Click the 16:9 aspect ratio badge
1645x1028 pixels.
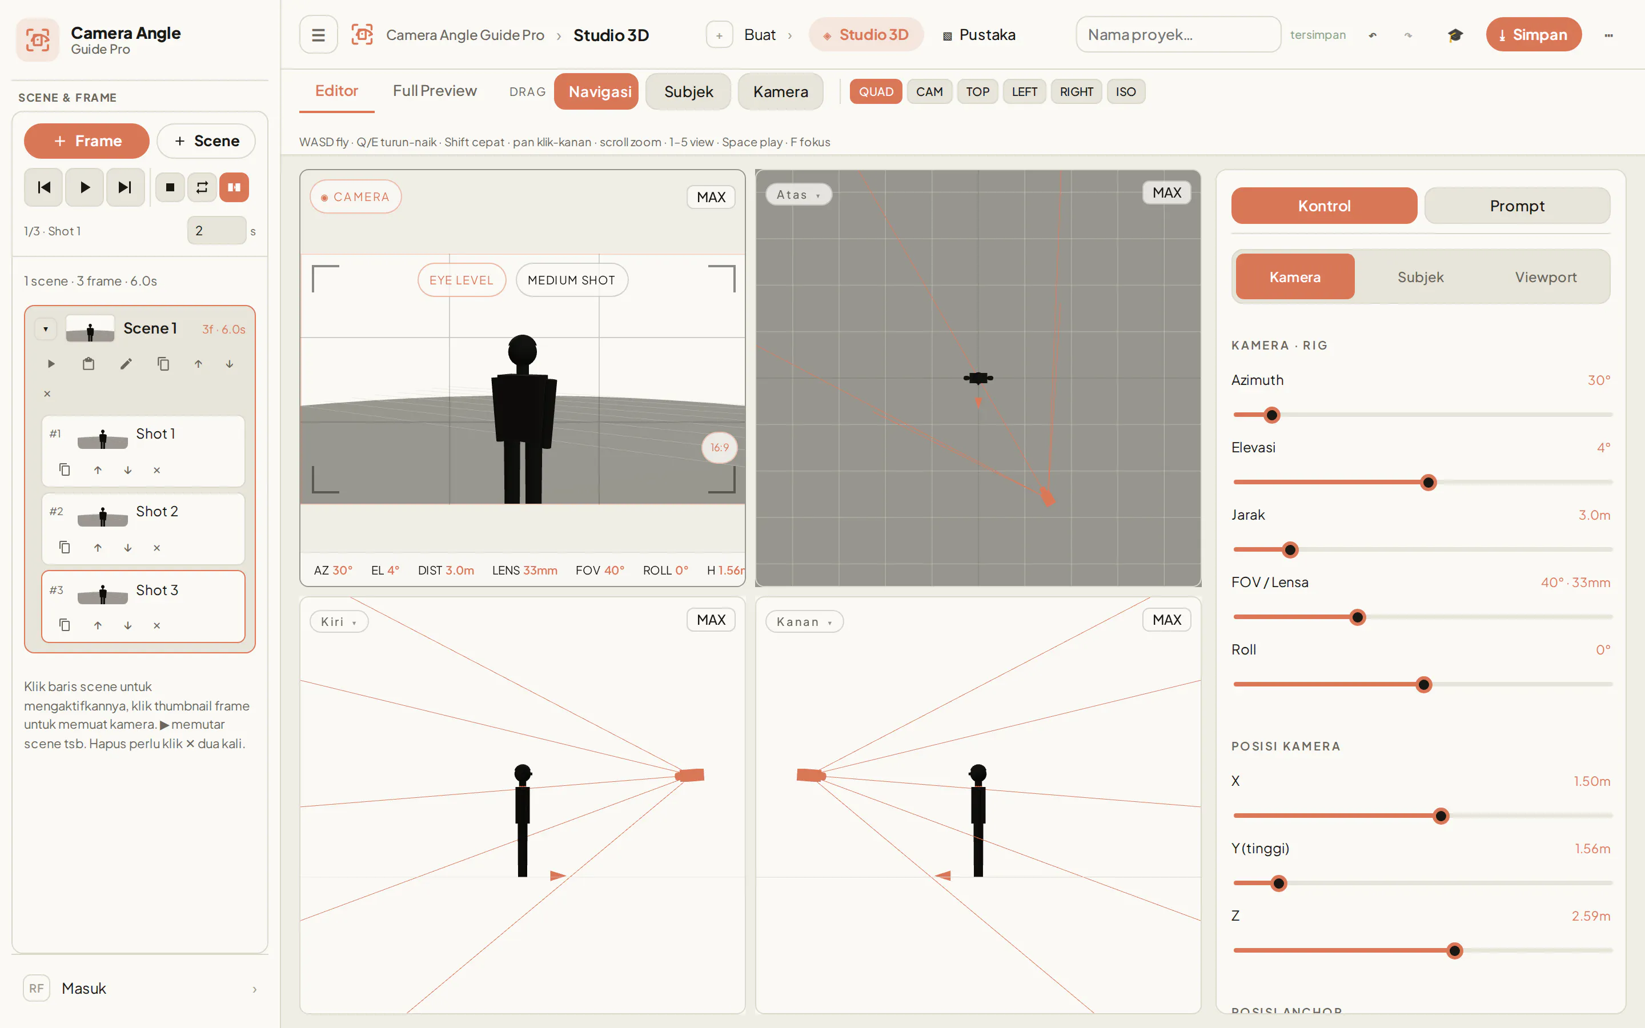coord(719,447)
